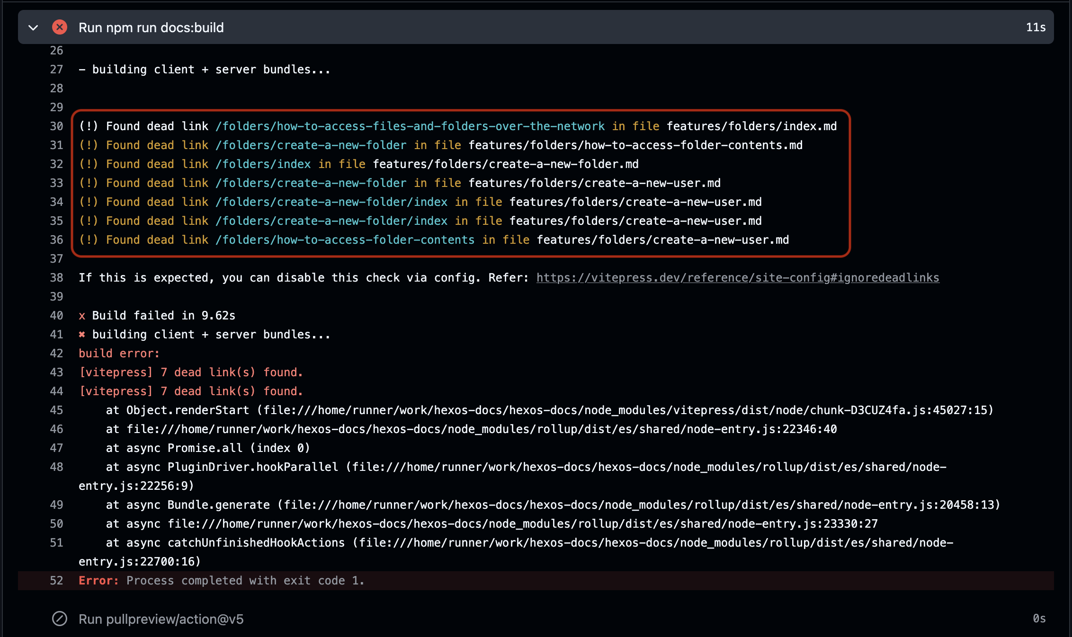Screen dimensions: 1072x637
Task: Click the "0s" duration of the pullpreview step
Action: pyautogui.click(x=1039, y=619)
